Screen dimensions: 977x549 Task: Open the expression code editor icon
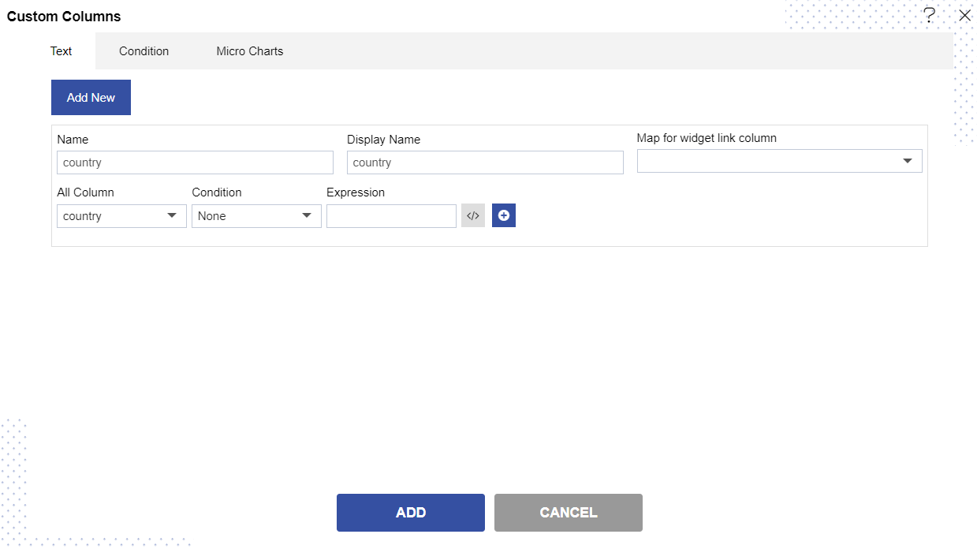click(x=473, y=216)
